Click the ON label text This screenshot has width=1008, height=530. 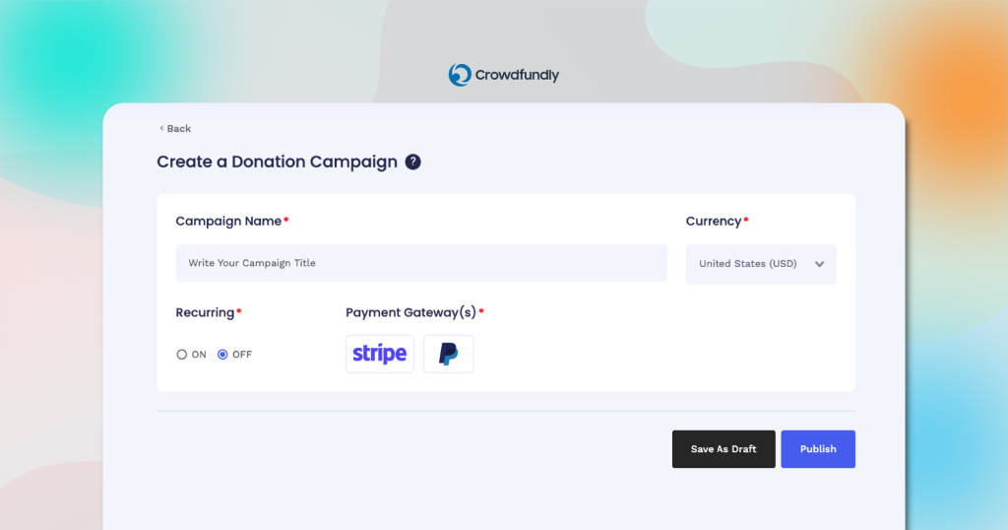(x=199, y=355)
